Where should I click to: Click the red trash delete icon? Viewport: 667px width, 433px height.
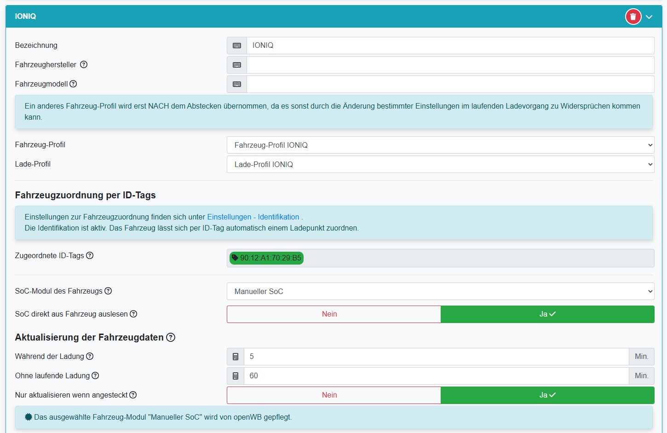pos(633,17)
